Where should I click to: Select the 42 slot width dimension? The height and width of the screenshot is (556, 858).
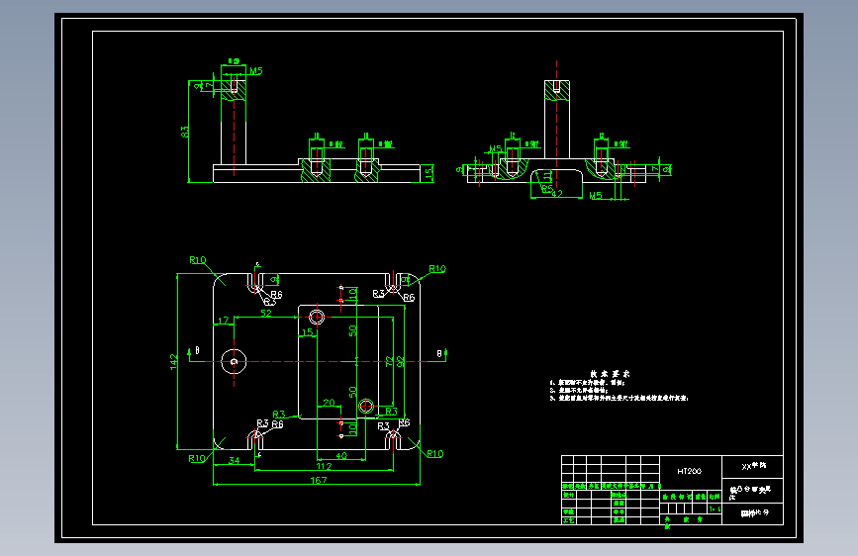coord(557,194)
